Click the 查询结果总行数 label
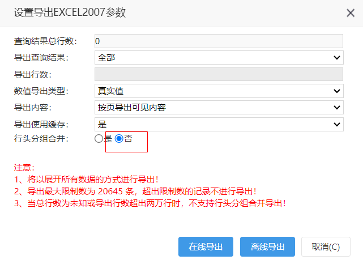 (45, 41)
